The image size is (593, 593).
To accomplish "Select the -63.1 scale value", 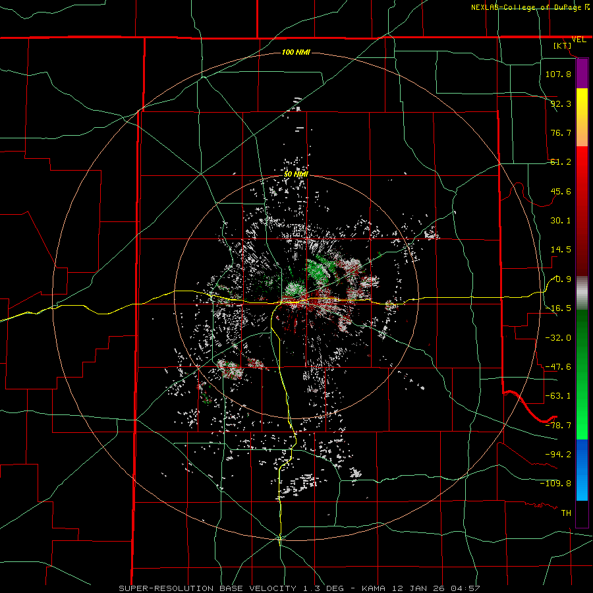I will pyautogui.click(x=558, y=396).
